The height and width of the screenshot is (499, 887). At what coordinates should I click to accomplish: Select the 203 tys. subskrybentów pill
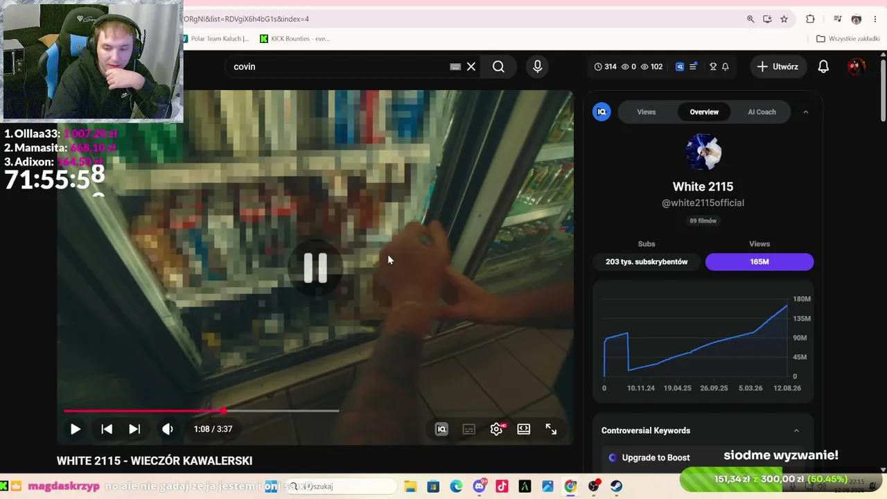pyautogui.click(x=647, y=261)
